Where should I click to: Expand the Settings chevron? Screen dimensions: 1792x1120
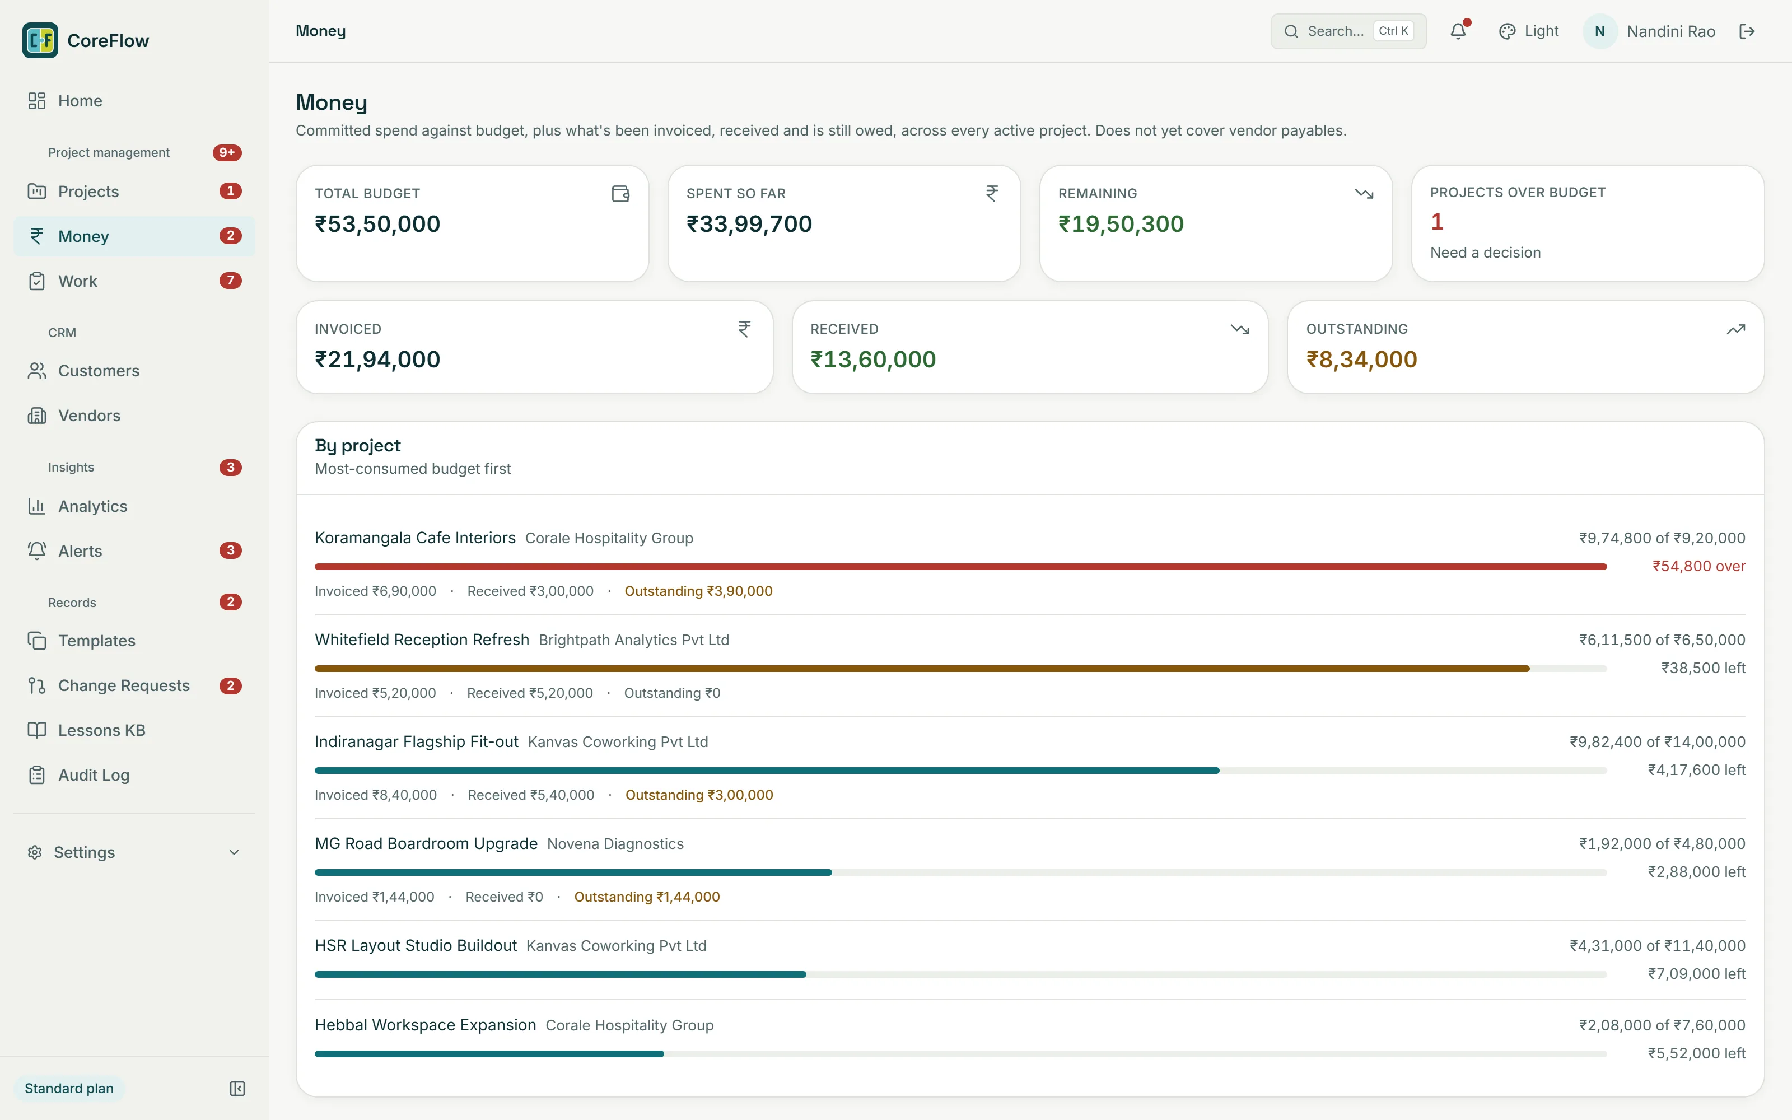[234, 852]
